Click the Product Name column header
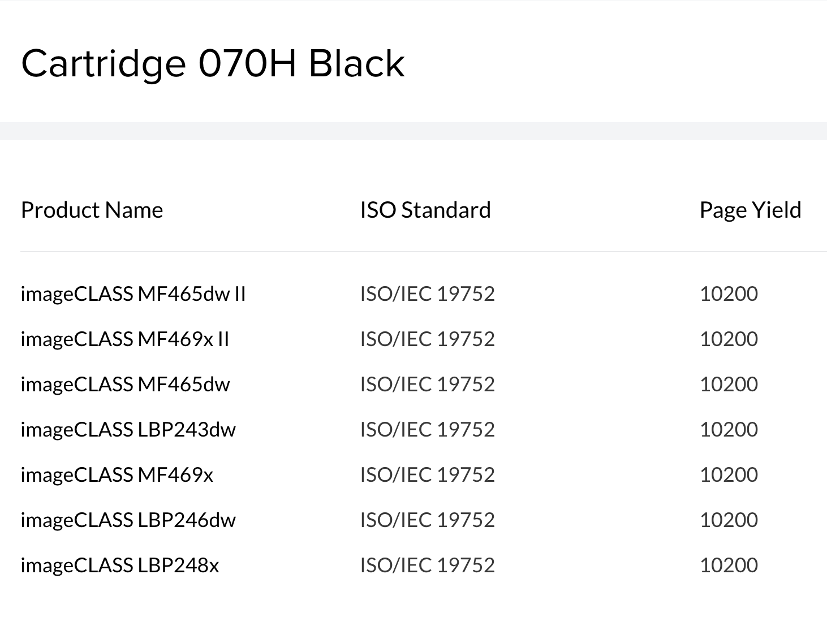This screenshot has height=639, width=827. pyautogui.click(x=92, y=210)
